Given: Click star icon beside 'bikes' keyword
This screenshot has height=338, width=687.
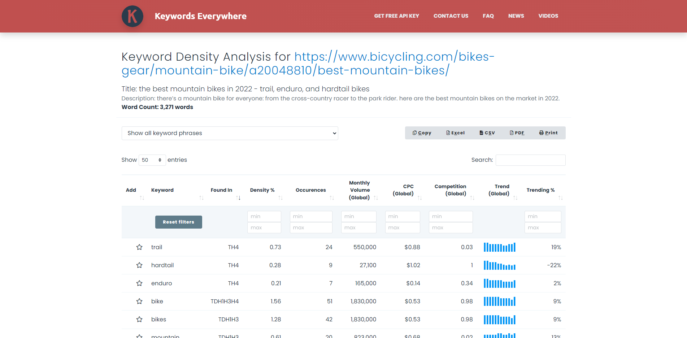Looking at the screenshot, I should pos(139,320).
